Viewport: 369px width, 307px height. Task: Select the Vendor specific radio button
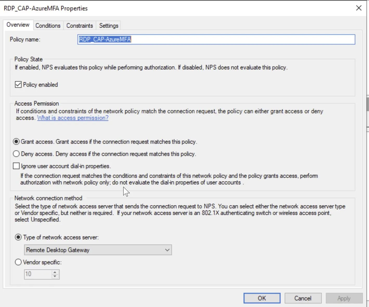pos(18,262)
